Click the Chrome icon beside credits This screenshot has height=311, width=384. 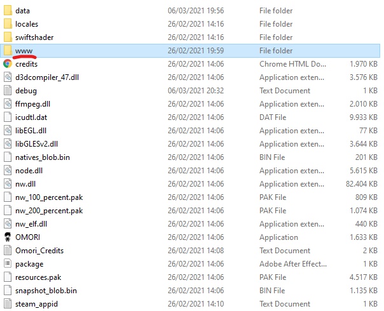pyautogui.click(x=8, y=64)
